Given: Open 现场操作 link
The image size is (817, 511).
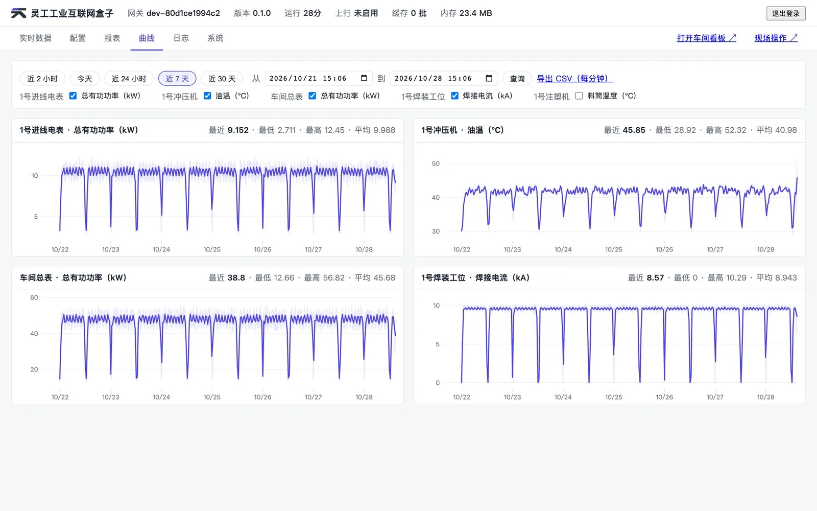Looking at the screenshot, I should pyautogui.click(x=776, y=38).
